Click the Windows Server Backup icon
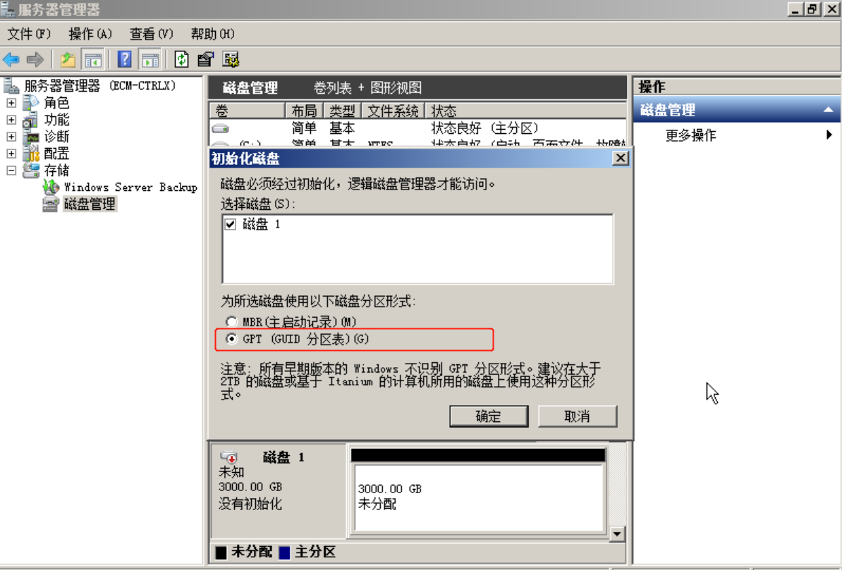 click(x=51, y=187)
